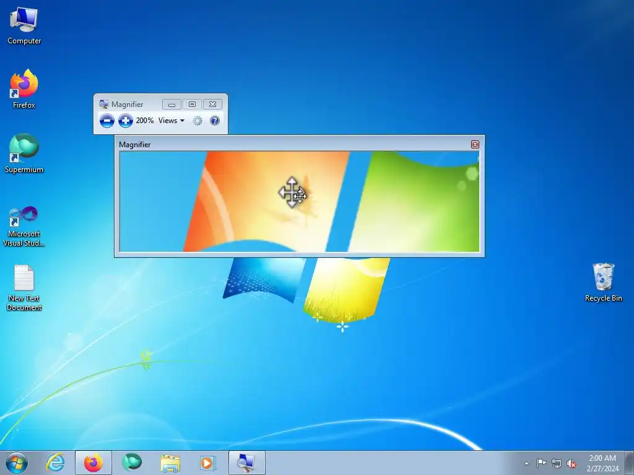Viewport: 634px width, 475px height.
Task: Maximize the Magnifier toolbar window
Action: (x=192, y=104)
